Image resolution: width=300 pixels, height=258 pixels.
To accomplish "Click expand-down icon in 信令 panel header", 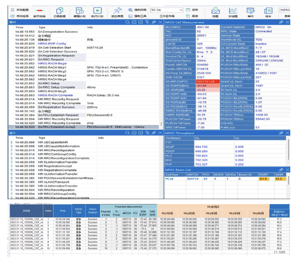I will click(x=140, y=133).
